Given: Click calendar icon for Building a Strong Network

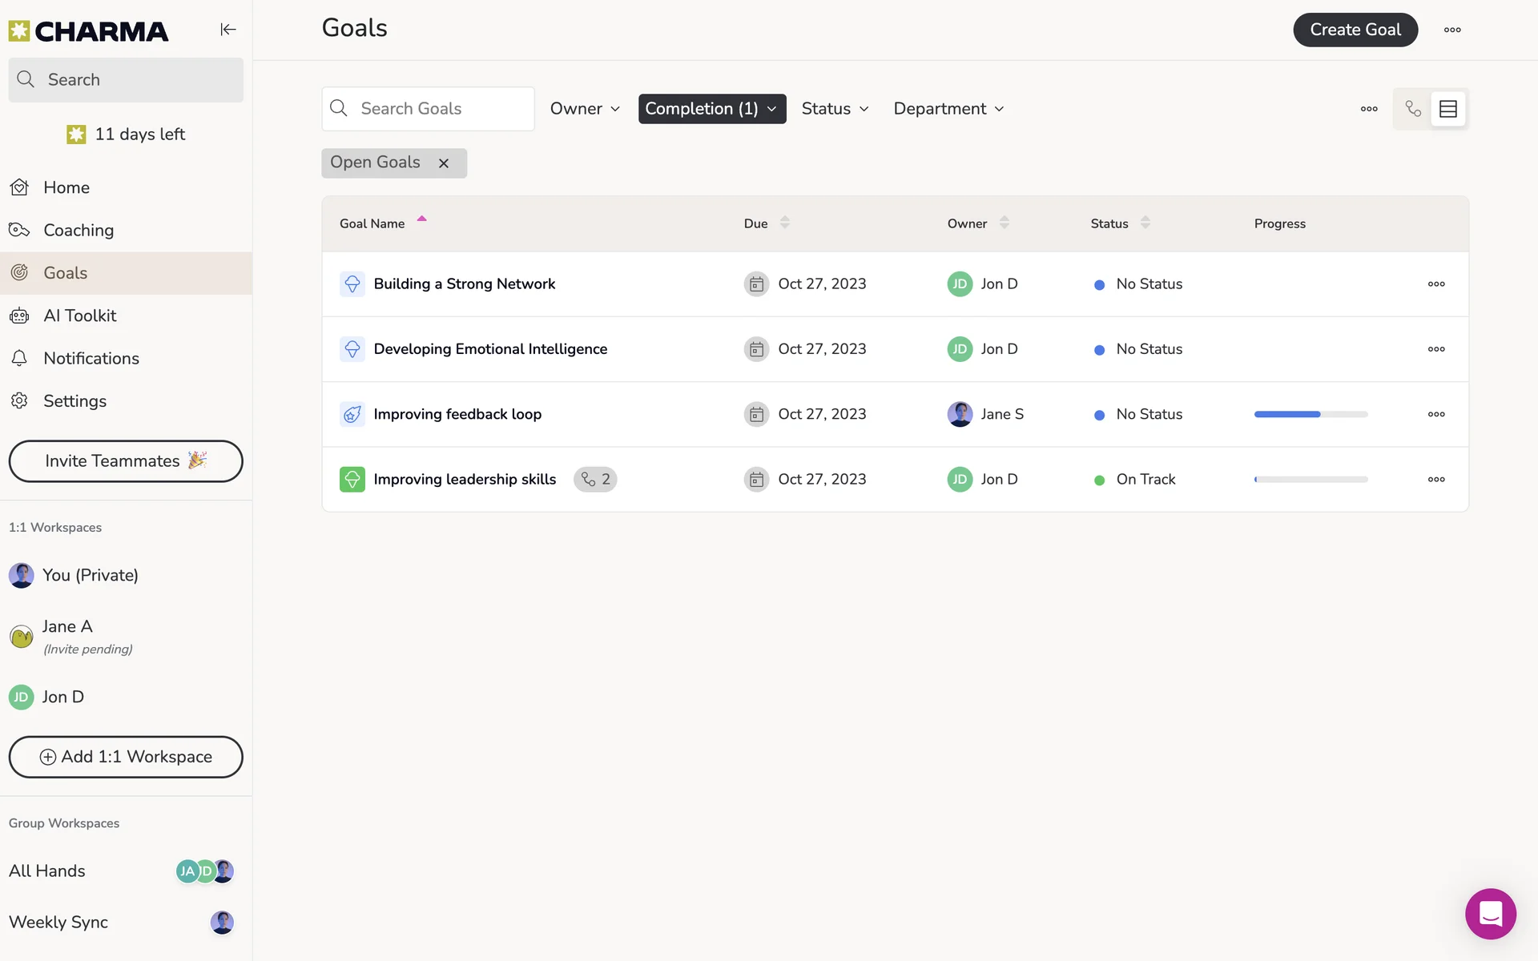Looking at the screenshot, I should pyautogui.click(x=756, y=283).
